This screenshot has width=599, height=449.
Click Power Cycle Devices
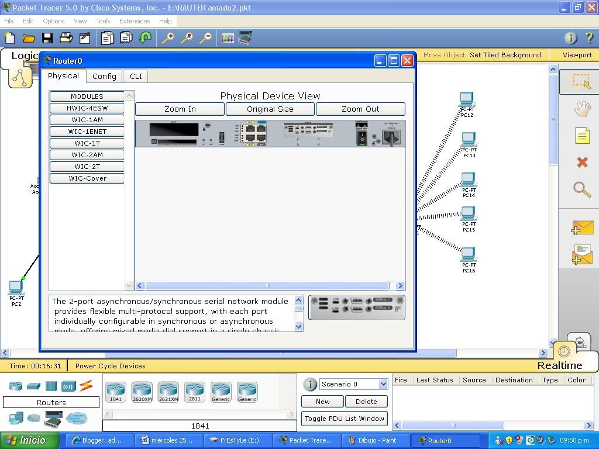point(111,366)
